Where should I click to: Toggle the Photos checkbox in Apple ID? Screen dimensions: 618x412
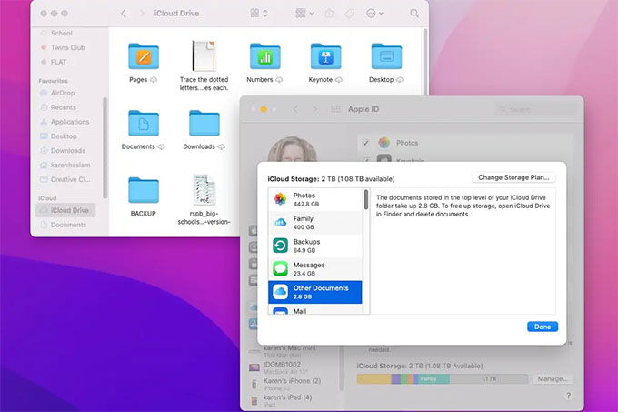[365, 143]
